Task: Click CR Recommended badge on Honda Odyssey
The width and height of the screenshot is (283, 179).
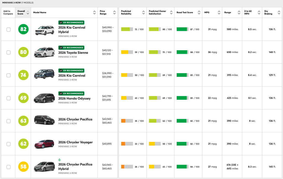Action: (71, 93)
